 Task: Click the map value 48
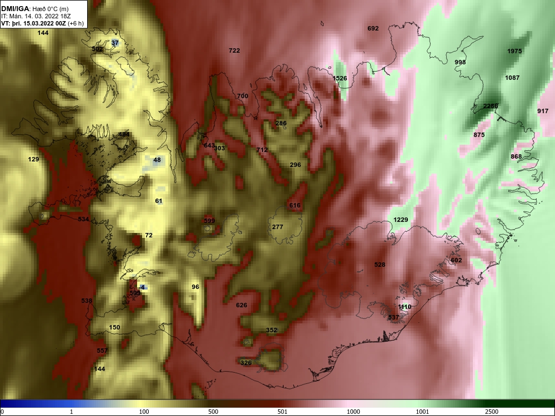point(157,160)
